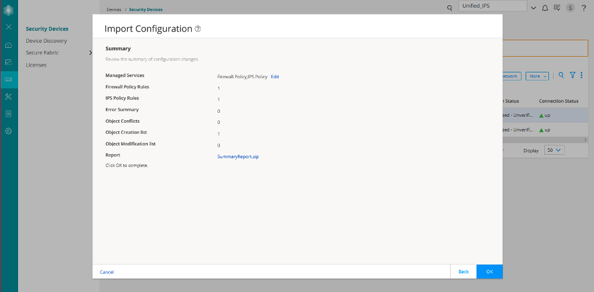
Task: Open the Licenses menu item
Action: (x=36, y=65)
